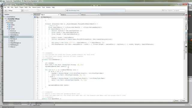Open the Help menu

53,7
